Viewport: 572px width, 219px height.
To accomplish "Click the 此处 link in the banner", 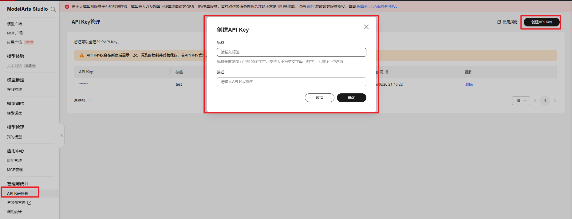I will click(310, 7).
